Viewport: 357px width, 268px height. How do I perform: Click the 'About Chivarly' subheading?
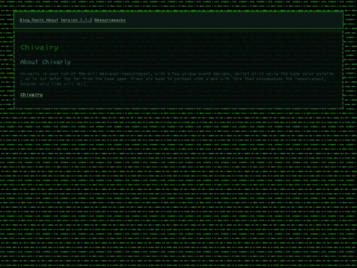click(x=46, y=62)
